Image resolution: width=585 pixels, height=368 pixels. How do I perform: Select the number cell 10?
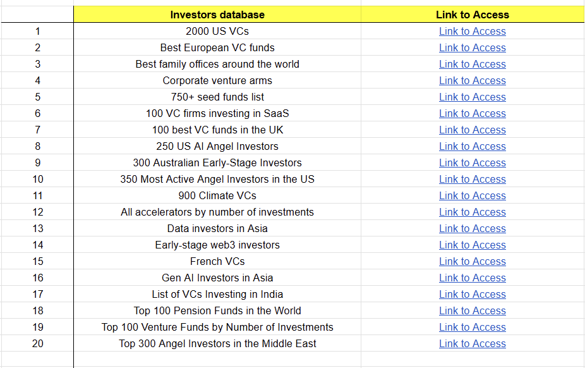(x=37, y=179)
